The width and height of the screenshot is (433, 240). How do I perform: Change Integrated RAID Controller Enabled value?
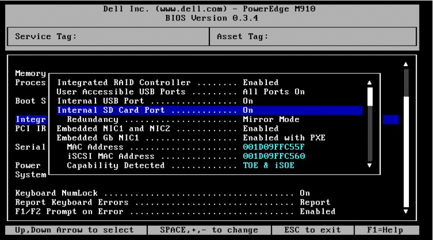[261, 83]
